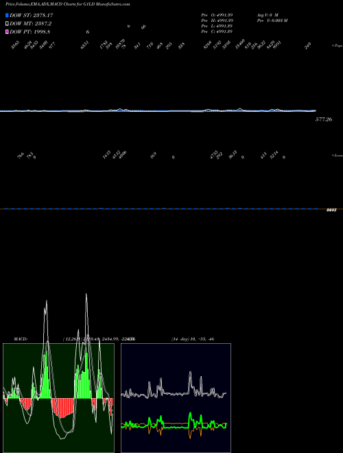Image resolution: width=343 pixels, height=453 pixels.
Task: Click the 'Avg V: 0 M' volume label
Action: pyautogui.click(x=268, y=14)
